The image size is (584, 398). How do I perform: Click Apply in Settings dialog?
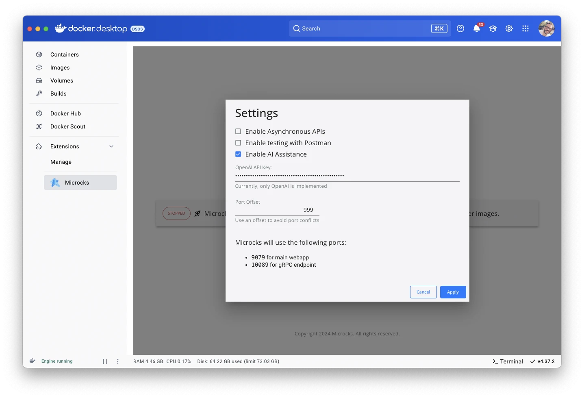pyautogui.click(x=453, y=292)
